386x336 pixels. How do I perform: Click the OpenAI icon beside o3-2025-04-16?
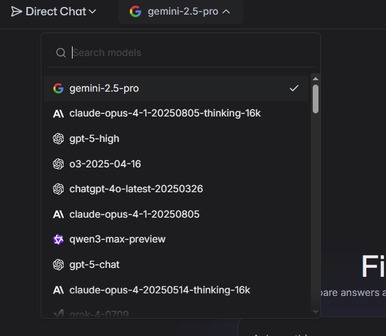tap(59, 164)
